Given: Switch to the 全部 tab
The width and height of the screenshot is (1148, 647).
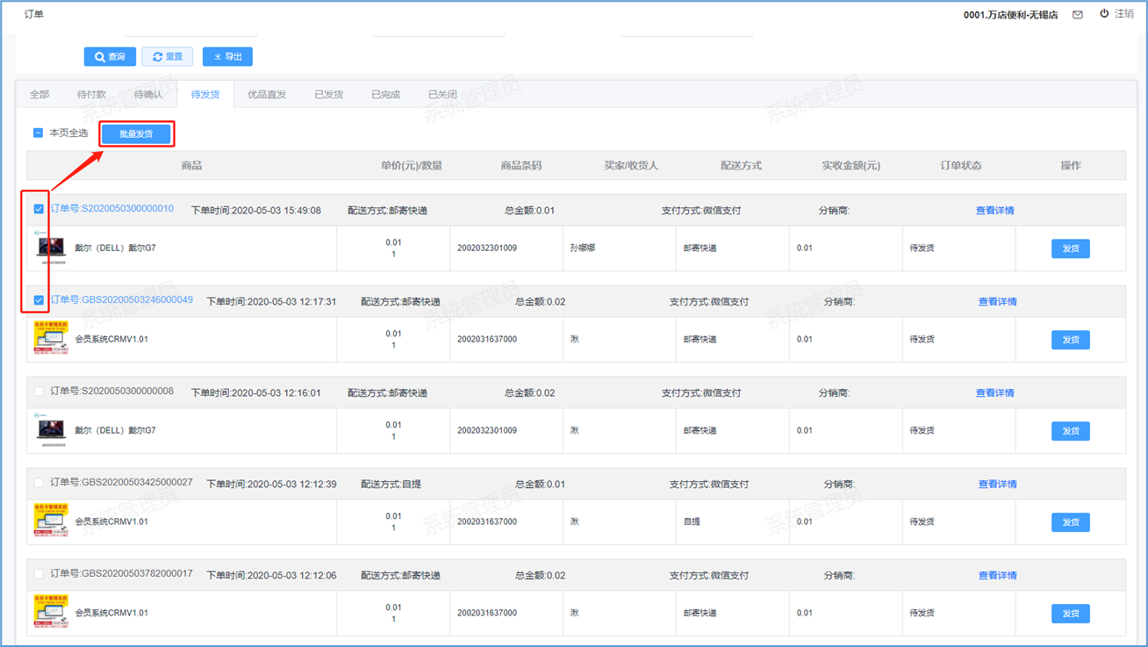Looking at the screenshot, I should [39, 95].
